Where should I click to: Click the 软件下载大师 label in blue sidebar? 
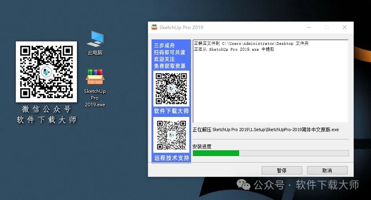tap(171, 111)
